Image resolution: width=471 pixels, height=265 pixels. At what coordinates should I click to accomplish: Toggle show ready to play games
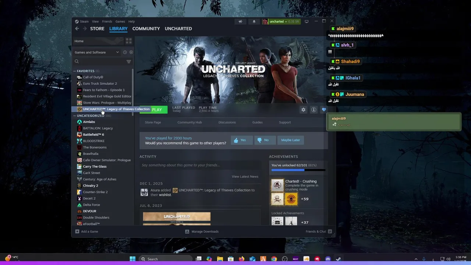point(131,52)
